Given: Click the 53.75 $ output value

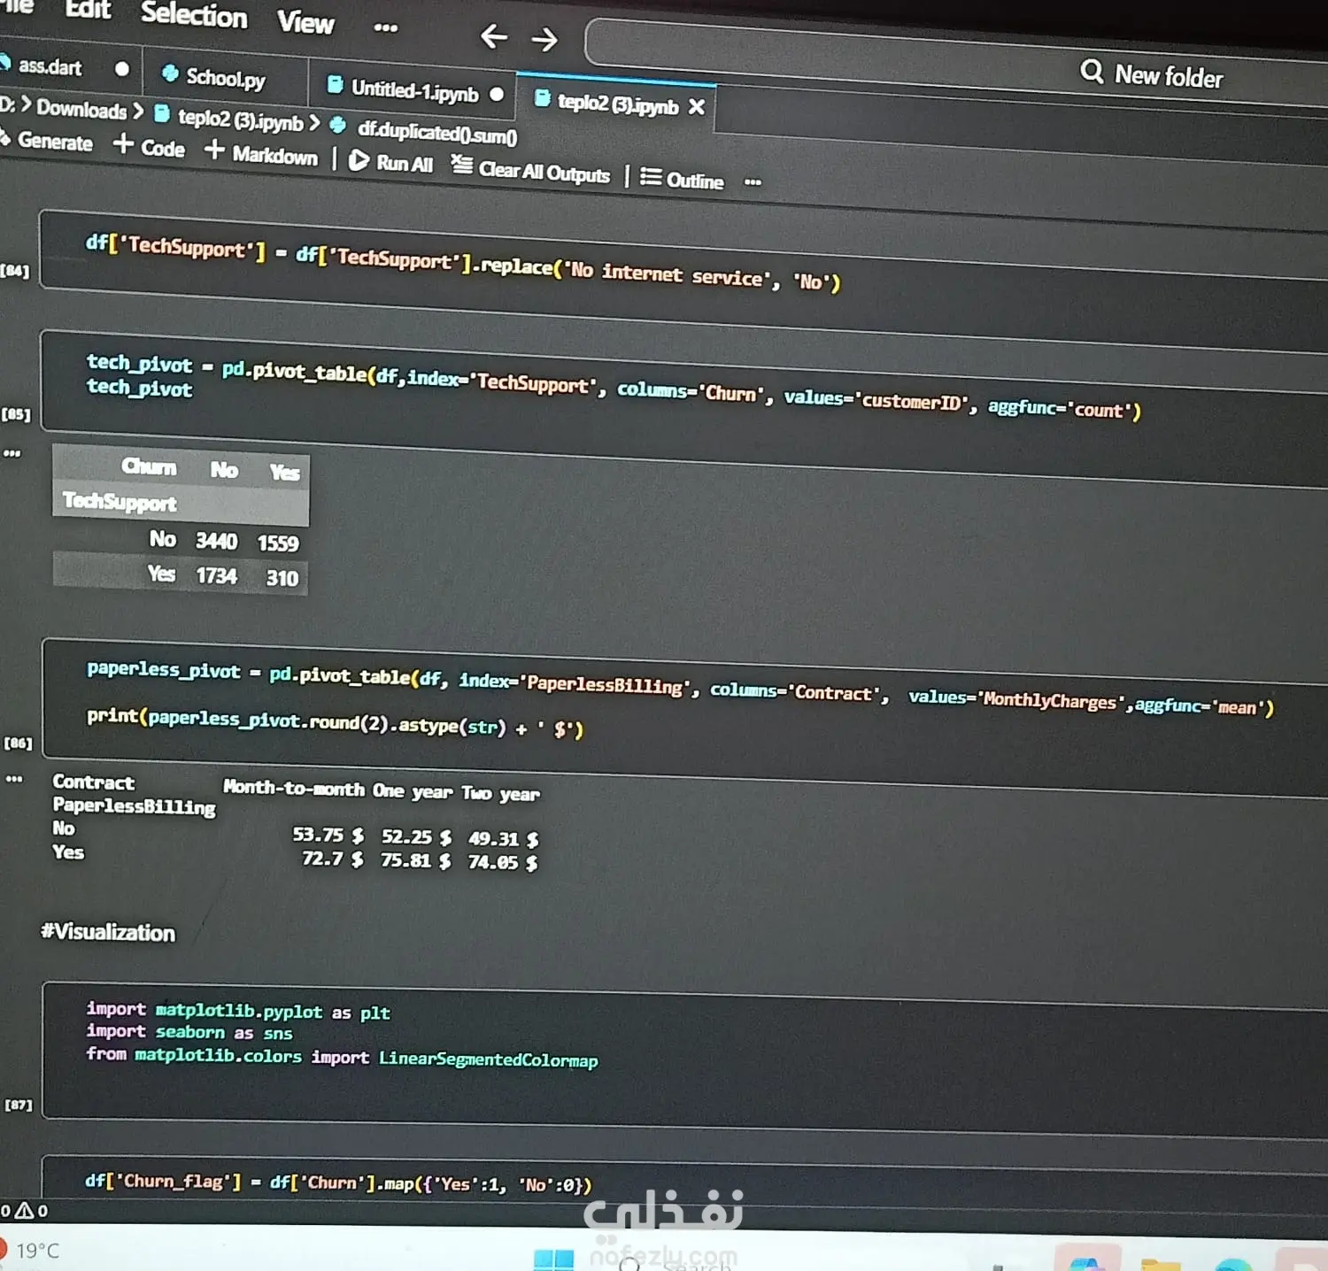Looking at the screenshot, I should [328, 835].
